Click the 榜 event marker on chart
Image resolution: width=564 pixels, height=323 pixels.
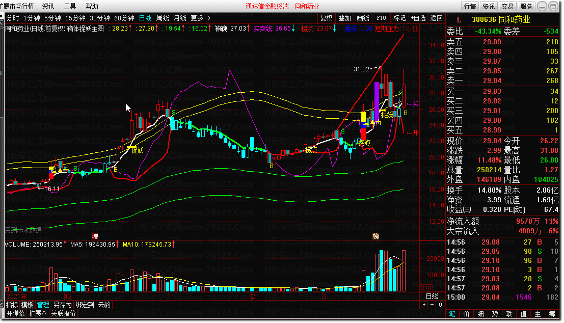(375, 236)
